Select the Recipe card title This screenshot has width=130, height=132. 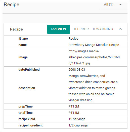point(16,29)
